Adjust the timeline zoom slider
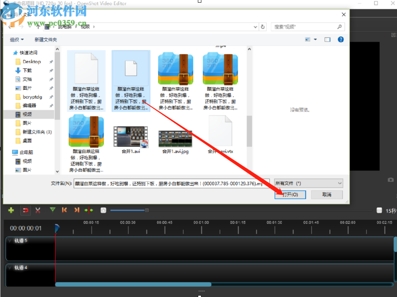The image size is (397, 297). (x=146, y=211)
